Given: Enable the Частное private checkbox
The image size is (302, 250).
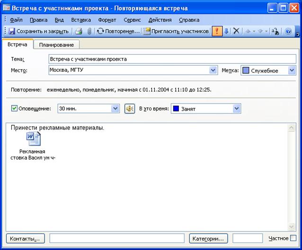Looking at the screenshot, I should coord(293,238).
